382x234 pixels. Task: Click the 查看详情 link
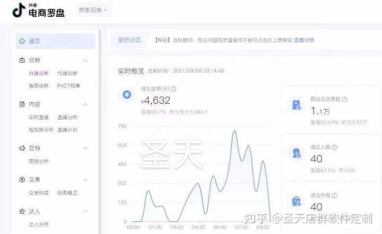coord(304,40)
